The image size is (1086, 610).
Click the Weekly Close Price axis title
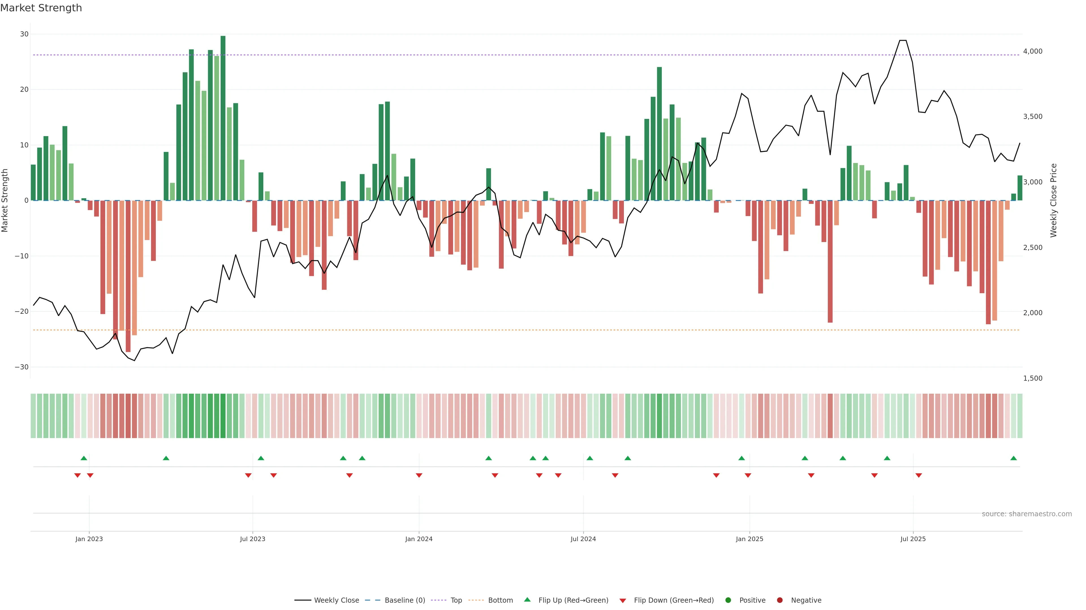pos(1053,201)
